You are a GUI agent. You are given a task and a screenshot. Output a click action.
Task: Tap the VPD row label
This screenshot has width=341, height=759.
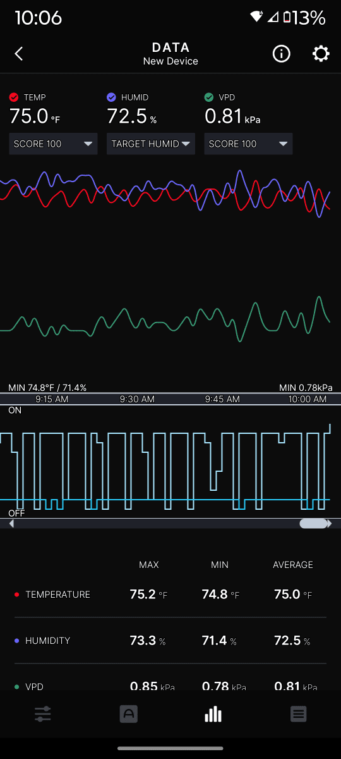(x=34, y=687)
